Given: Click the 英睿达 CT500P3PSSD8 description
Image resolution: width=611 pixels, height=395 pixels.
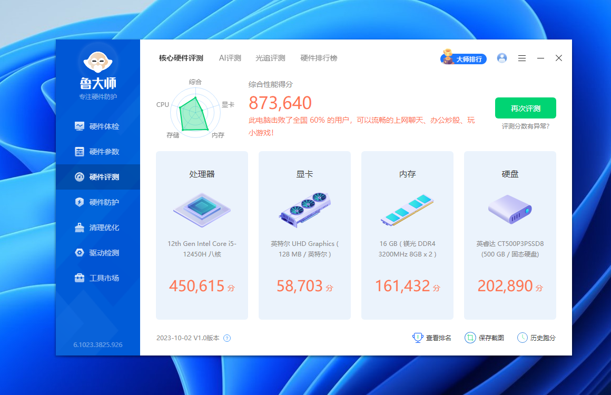Looking at the screenshot, I should (510, 249).
